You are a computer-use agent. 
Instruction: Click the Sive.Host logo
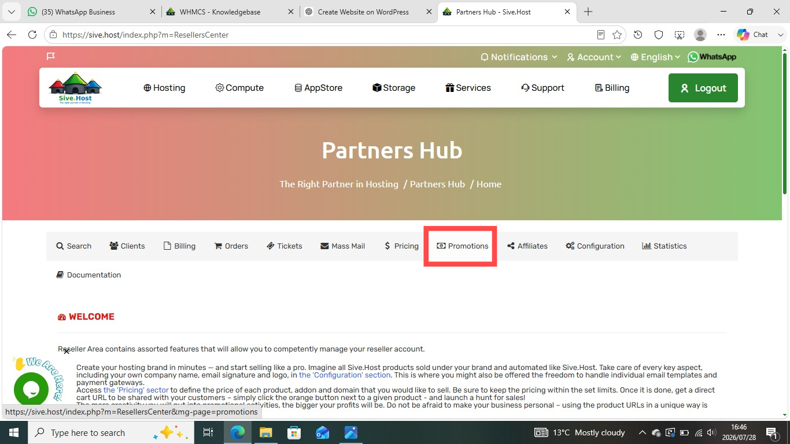[x=75, y=88]
